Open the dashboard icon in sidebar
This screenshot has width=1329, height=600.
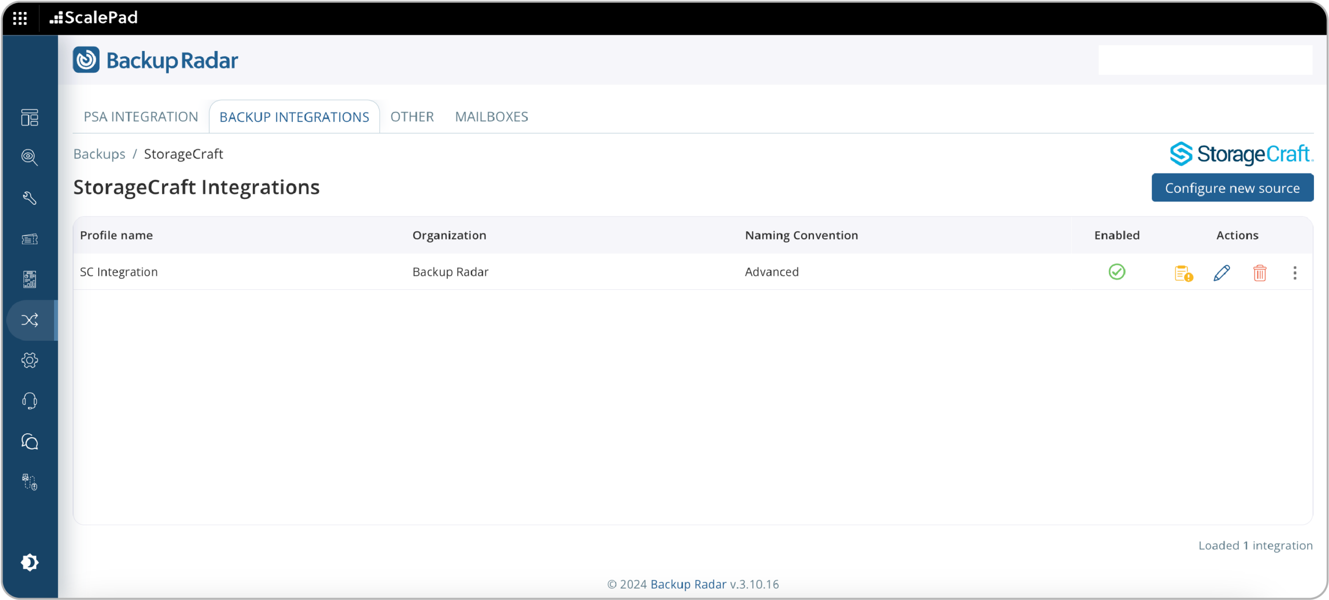(x=30, y=117)
